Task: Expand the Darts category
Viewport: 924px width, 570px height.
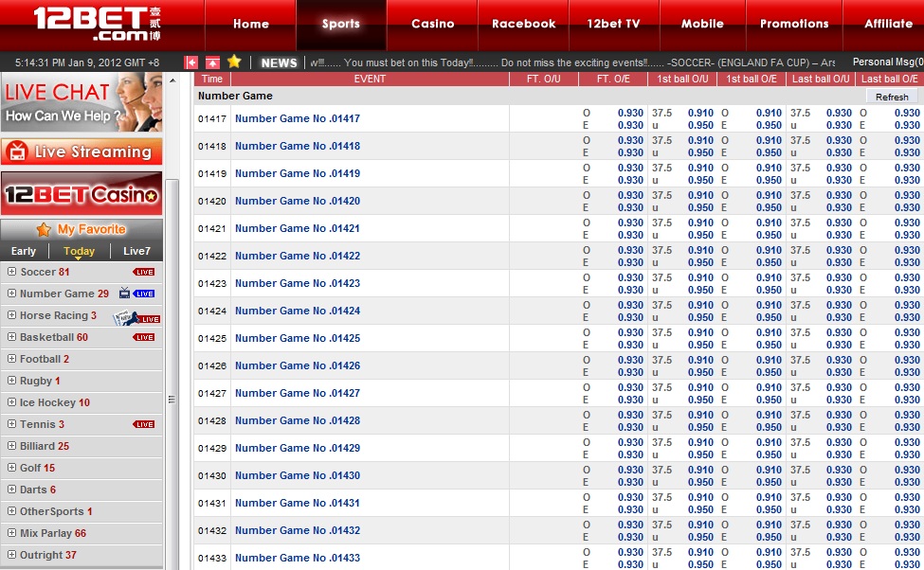Action: coord(11,490)
